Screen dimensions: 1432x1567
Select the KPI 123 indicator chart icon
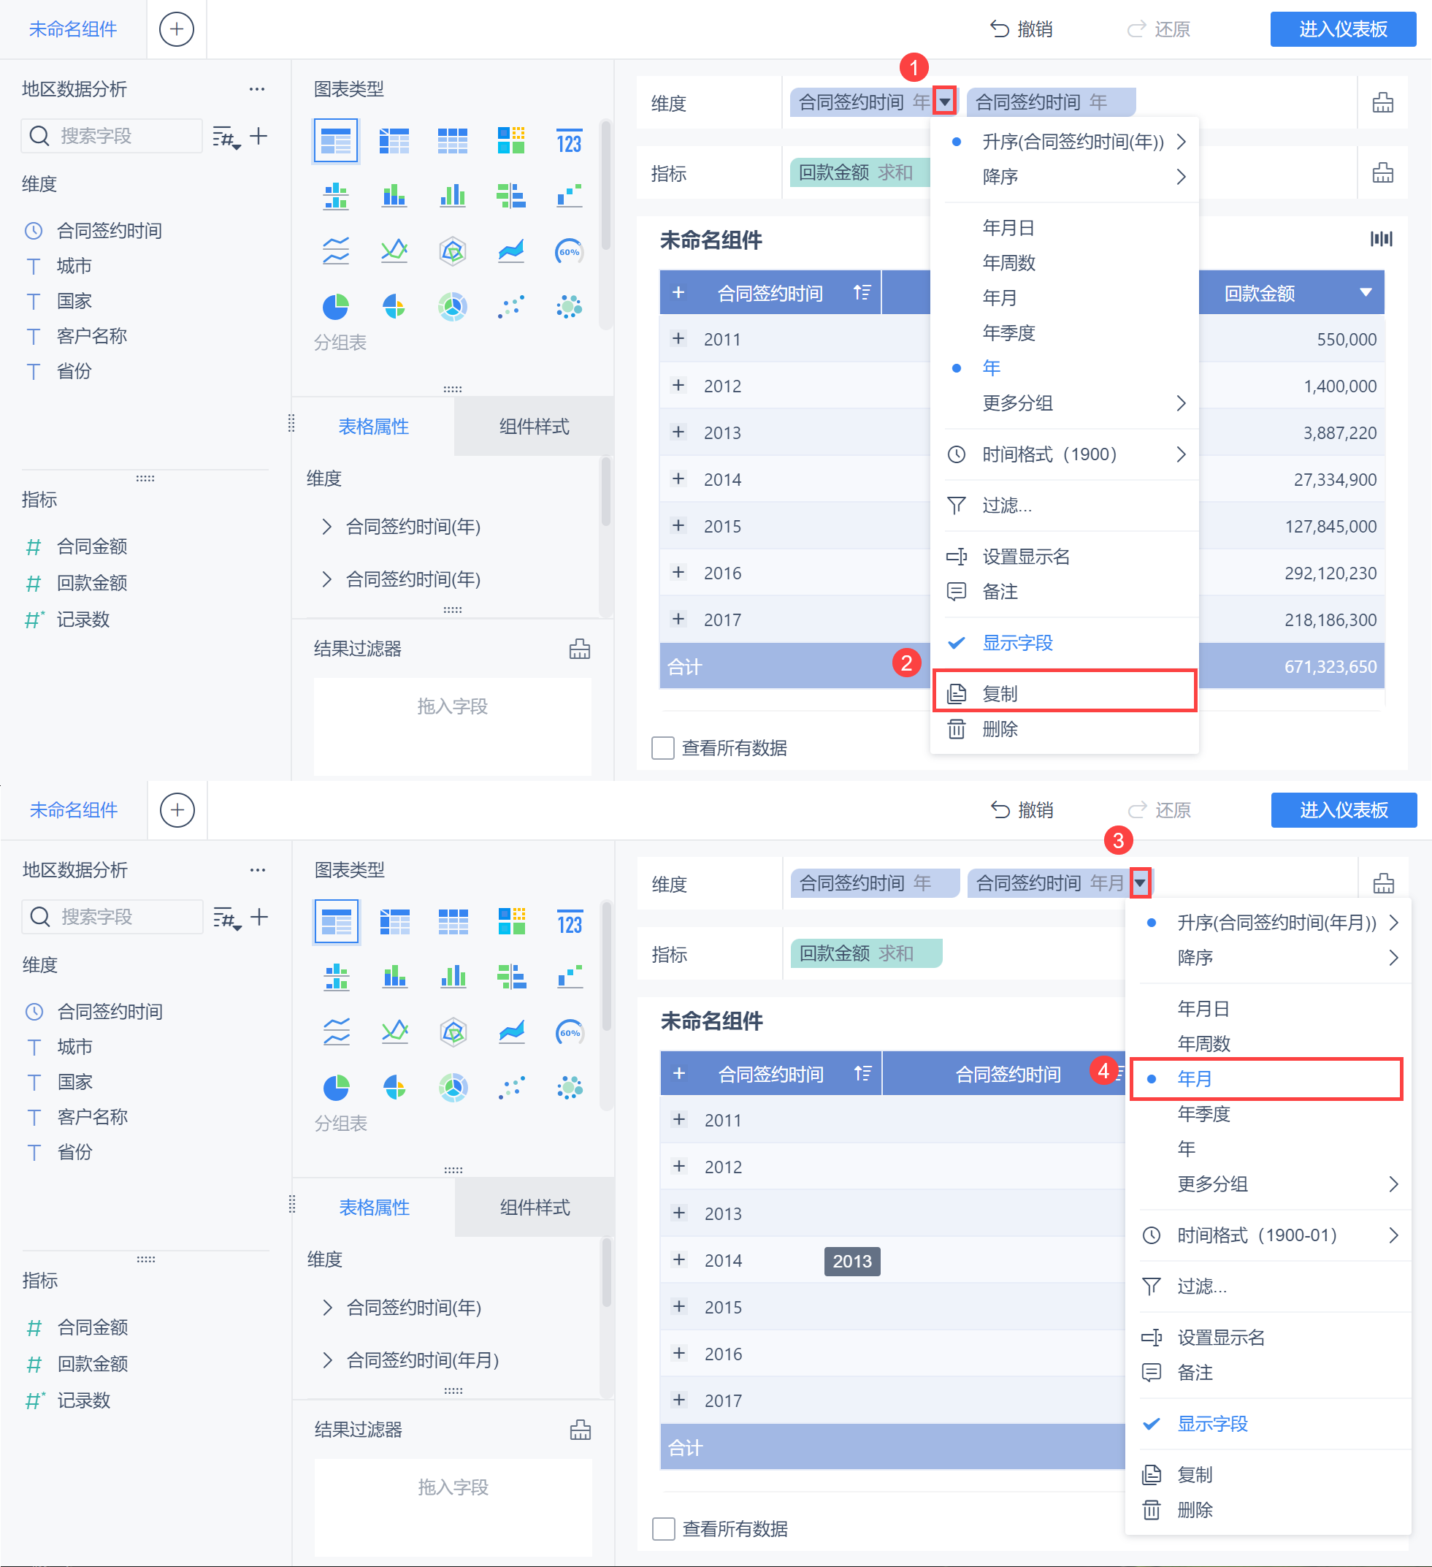tap(569, 142)
